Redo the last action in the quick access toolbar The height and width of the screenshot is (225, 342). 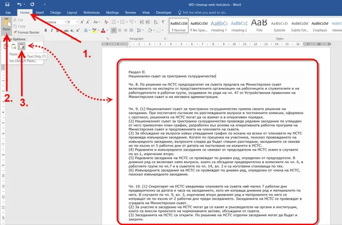(33, 4)
